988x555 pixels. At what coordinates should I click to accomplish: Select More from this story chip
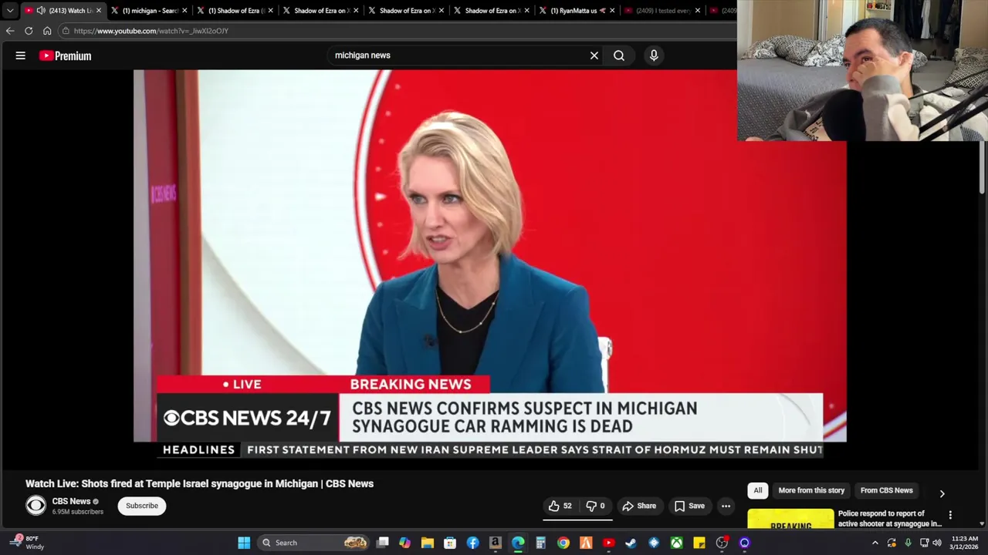[811, 490]
